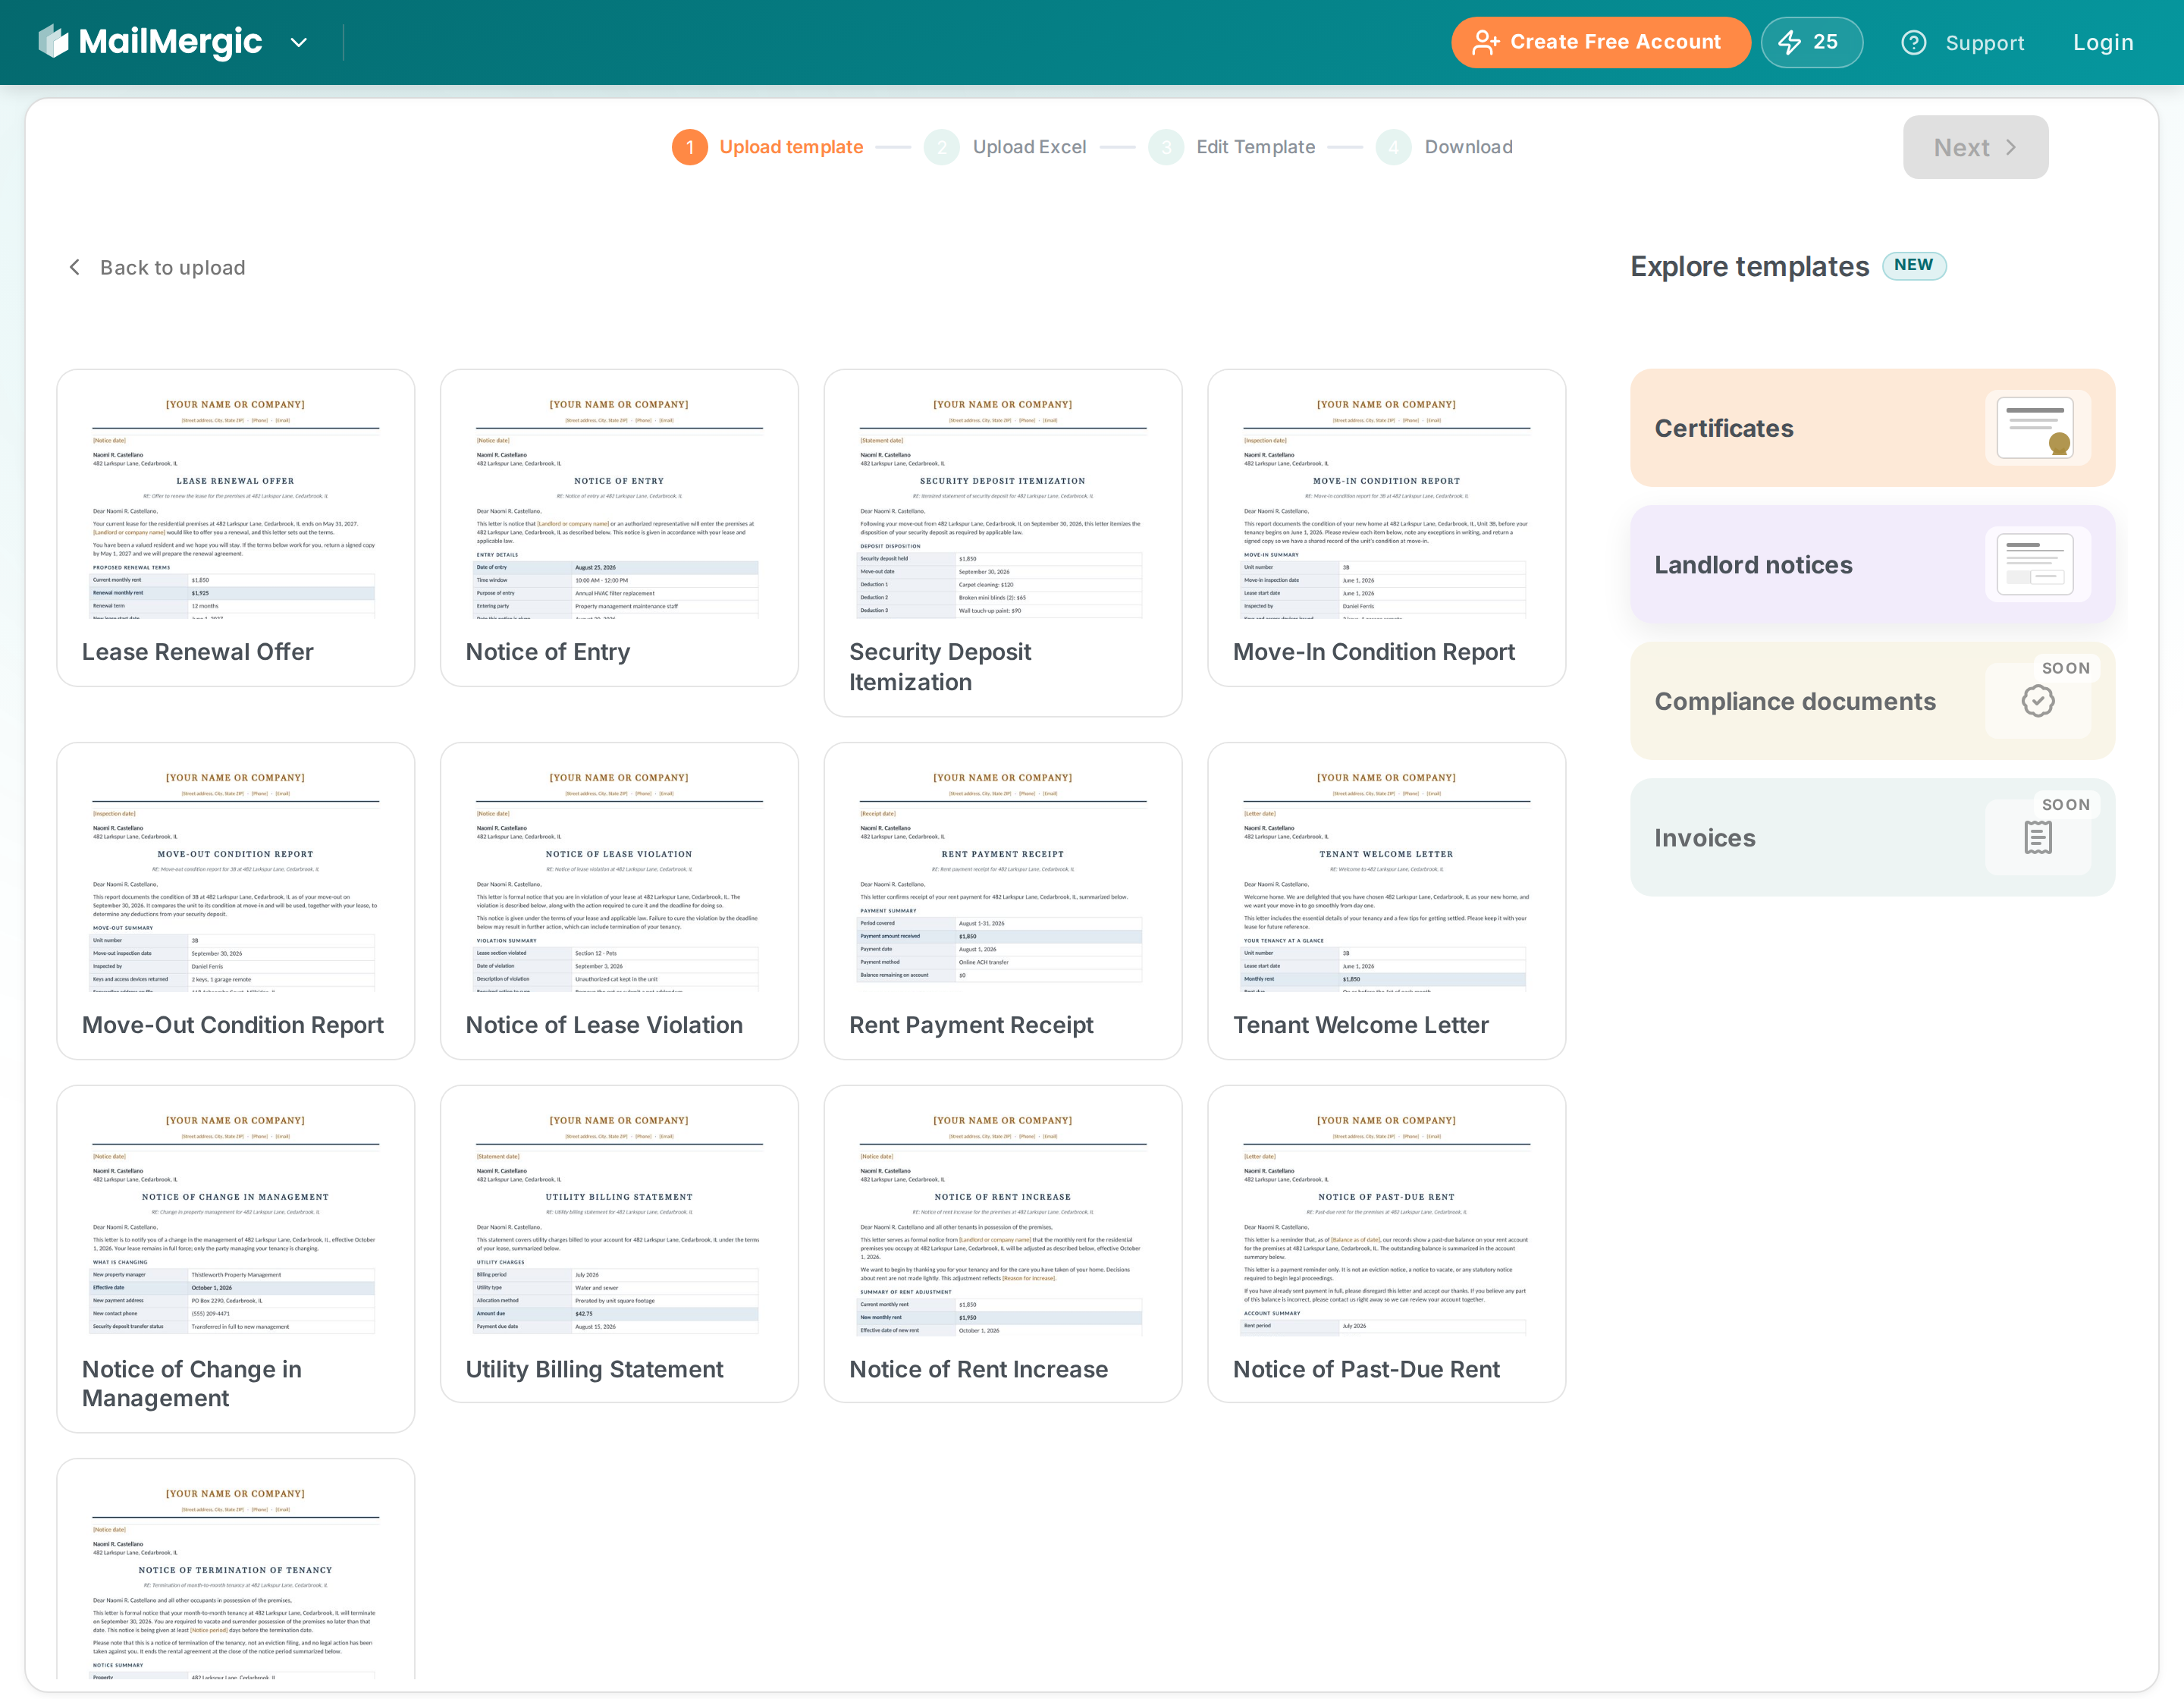
Task: Open Notice of Rent Increase template
Action: click(1003, 1243)
